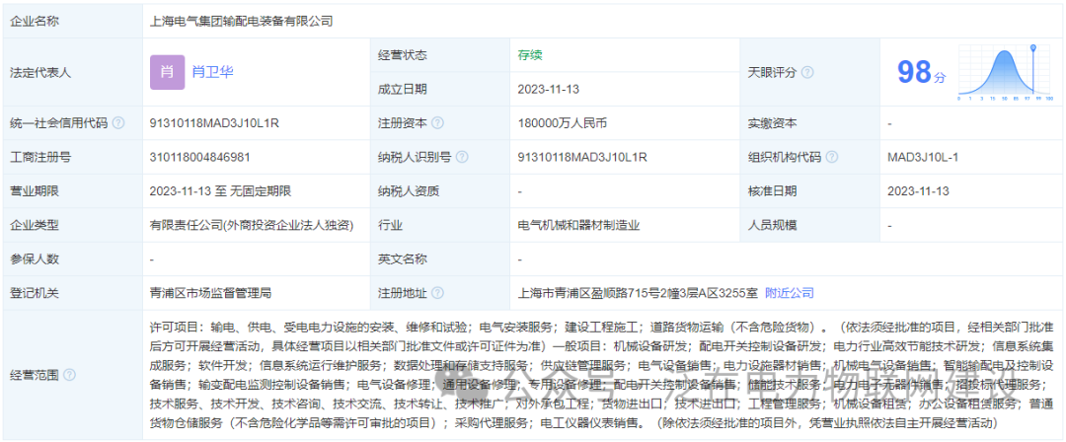Click the 180000万人民币 registered capital value

[x=562, y=123]
